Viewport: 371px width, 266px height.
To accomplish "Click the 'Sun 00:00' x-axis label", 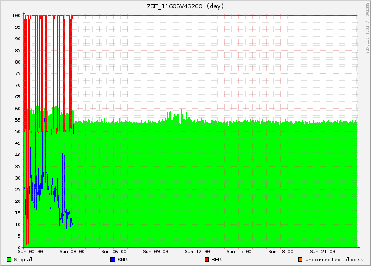I will point(31,251).
